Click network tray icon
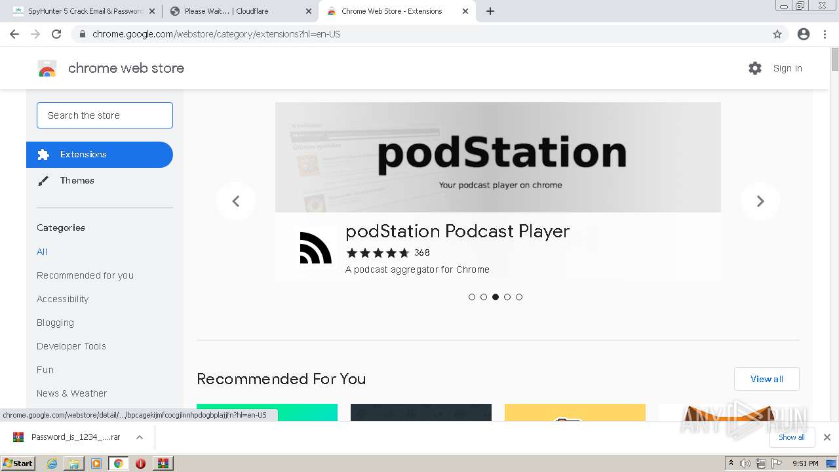Screen dimensions: 839x472 pyautogui.click(x=760, y=463)
